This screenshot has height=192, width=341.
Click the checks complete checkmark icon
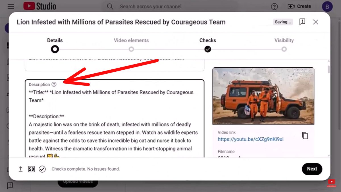coord(42,169)
